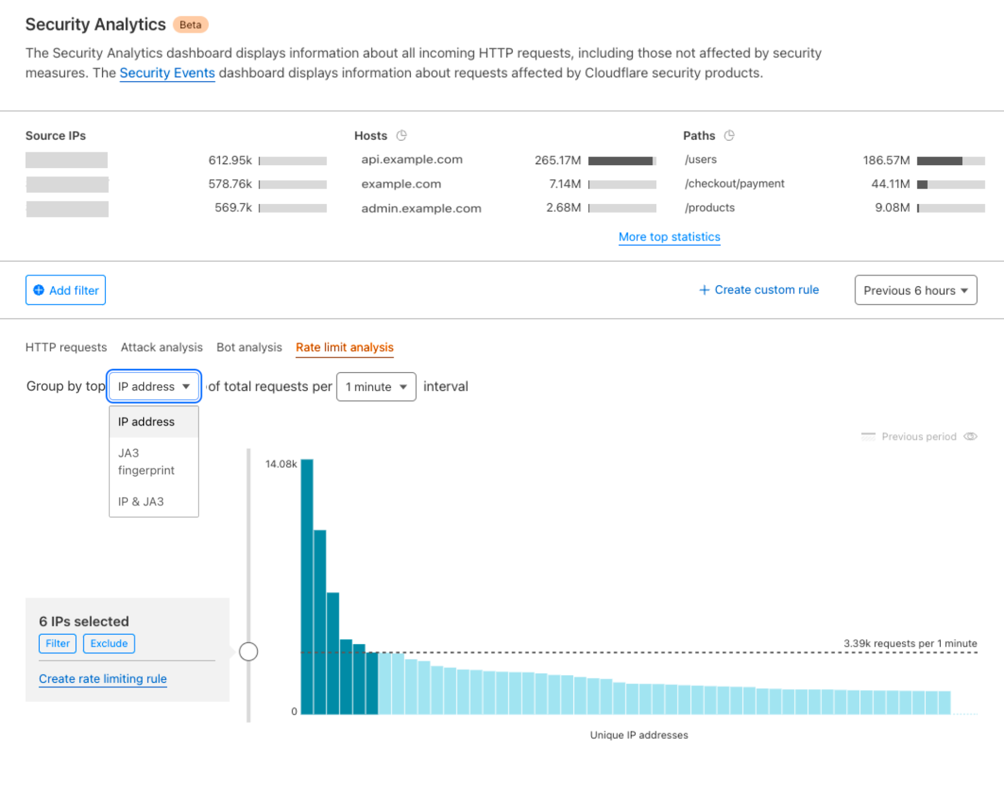Expand the interval 1 minute dropdown
The width and height of the screenshot is (1004, 789).
[x=376, y=386]
